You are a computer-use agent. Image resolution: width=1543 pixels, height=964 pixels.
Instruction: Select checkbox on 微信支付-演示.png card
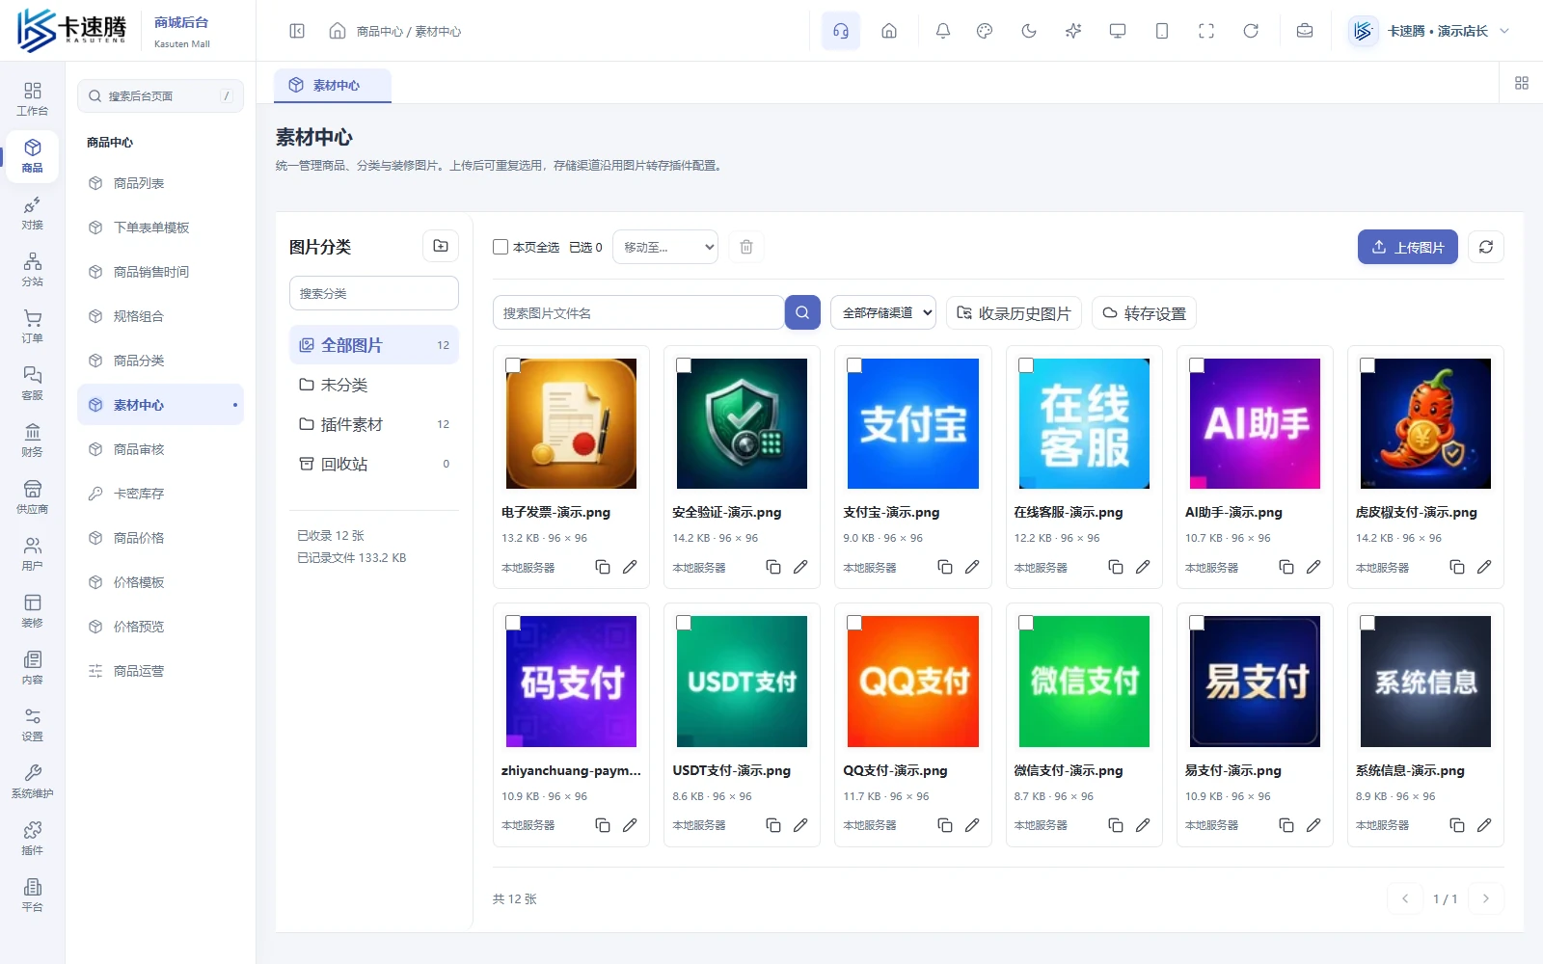tap(1026, 623)
